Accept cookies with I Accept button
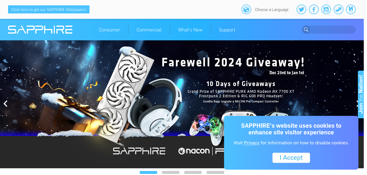 coord(291,158)
